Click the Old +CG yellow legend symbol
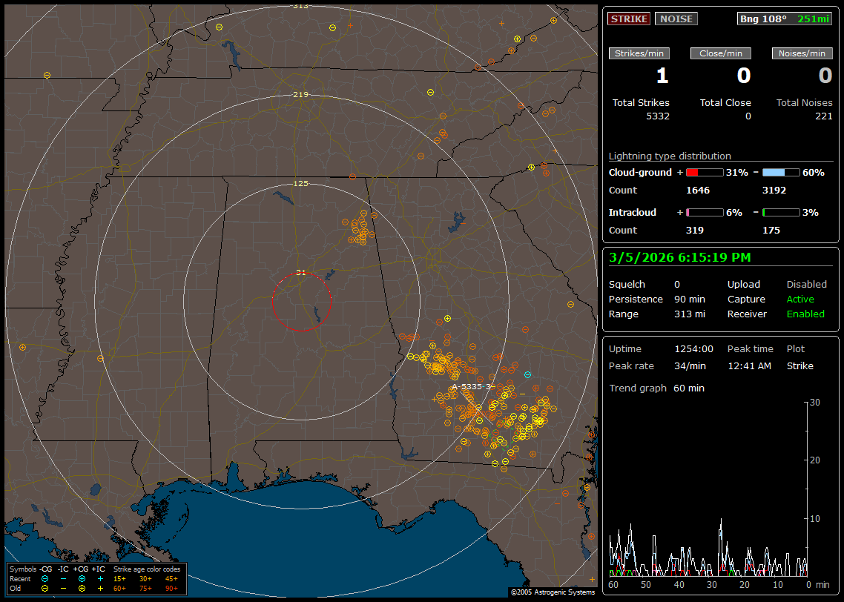The height and width of the screenshot is (602, 844). coord(82,588)
